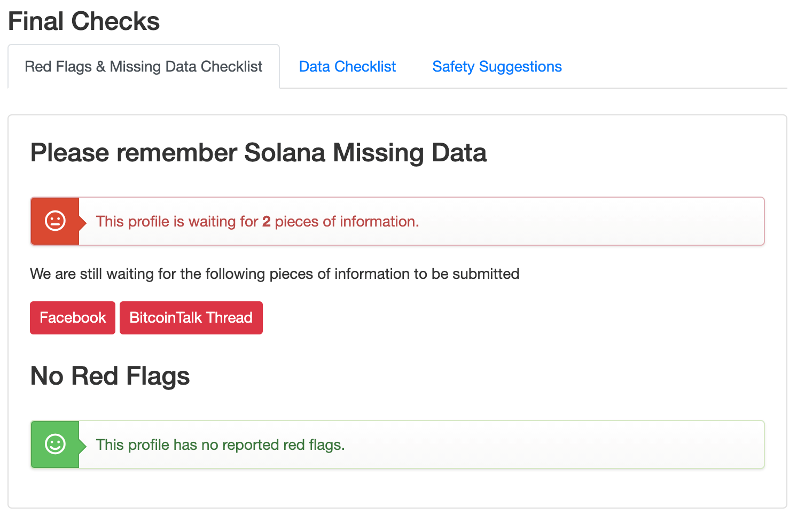Click the red Facebook button
The height and width of the screenshot is (515, 797).
[x=73, y=318]
